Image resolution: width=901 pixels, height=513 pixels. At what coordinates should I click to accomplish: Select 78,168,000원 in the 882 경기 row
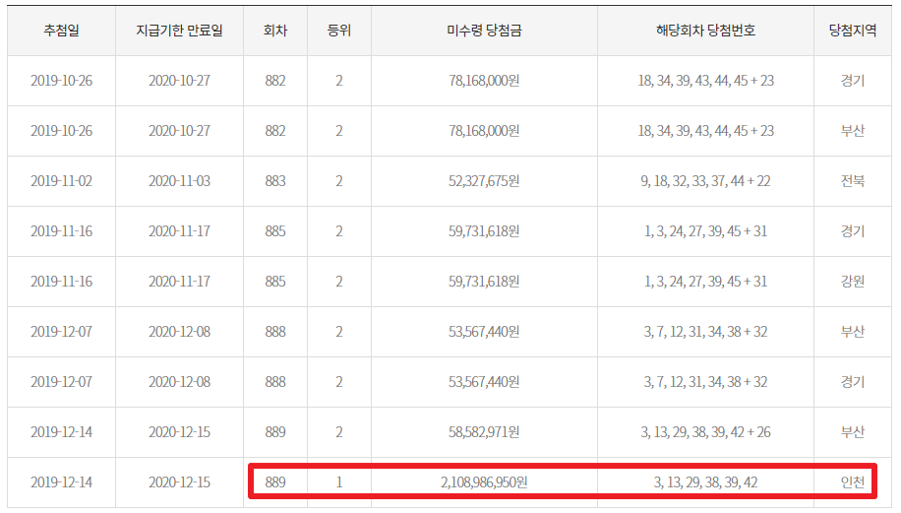pyautogui.click(x=484, y=81)
